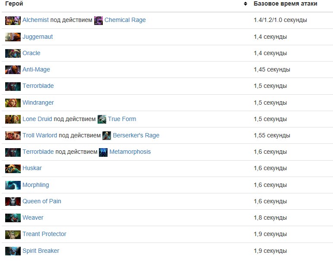This screenshot has height=261, width=333.
Task: Click the Spirit Breaker portrait icon
Action: pos(13,251)
